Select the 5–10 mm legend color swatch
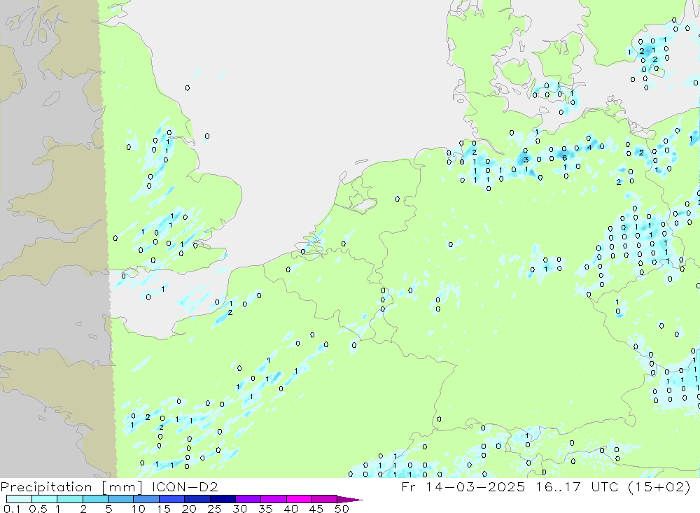This screenshot has width=700, height=513. pos(121,499)
